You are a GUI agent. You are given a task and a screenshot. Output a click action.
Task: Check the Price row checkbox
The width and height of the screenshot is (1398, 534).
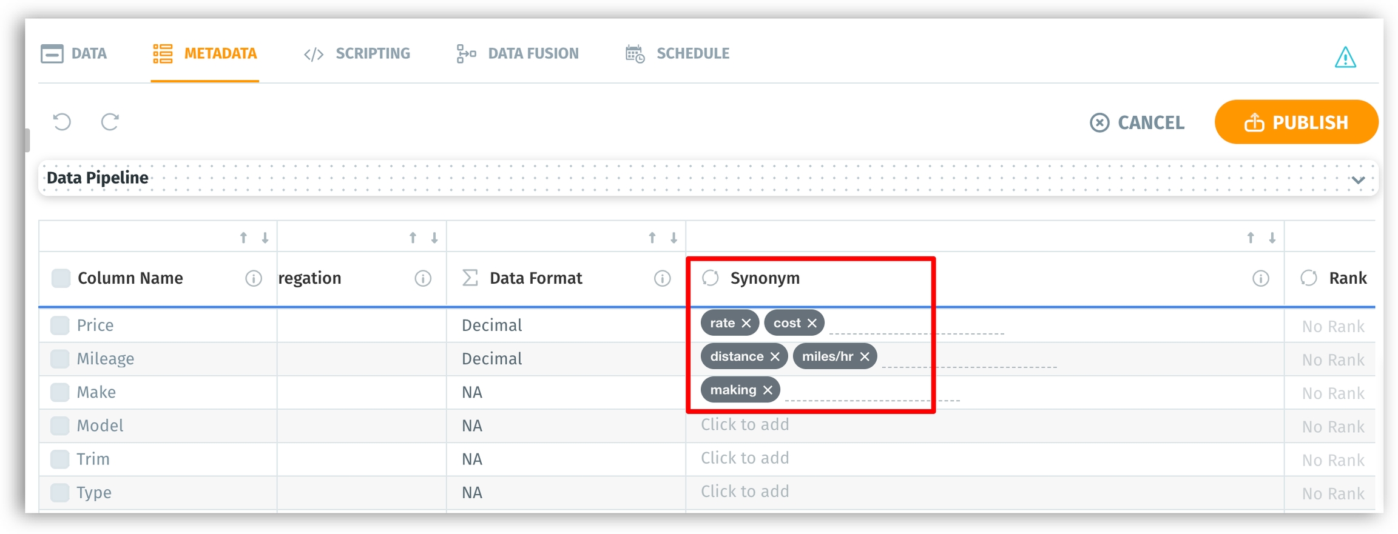pos(60,325)
